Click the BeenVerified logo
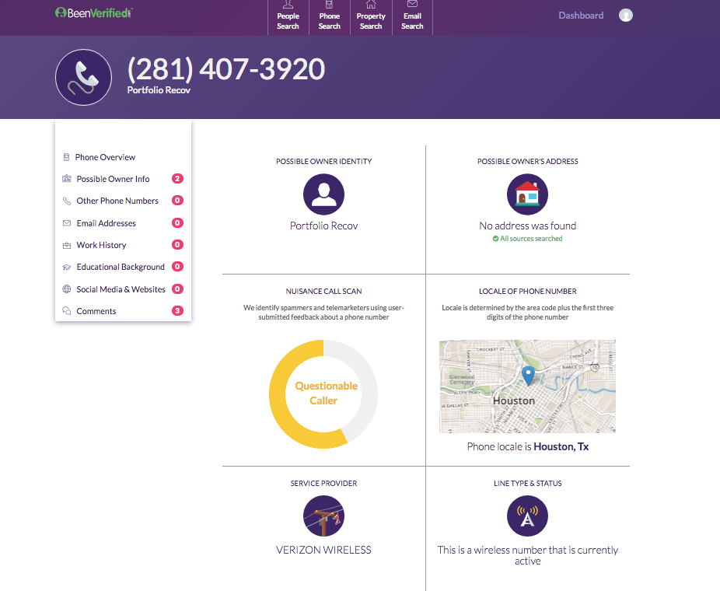This screenshot has width=720, height=591. point(93,13)
